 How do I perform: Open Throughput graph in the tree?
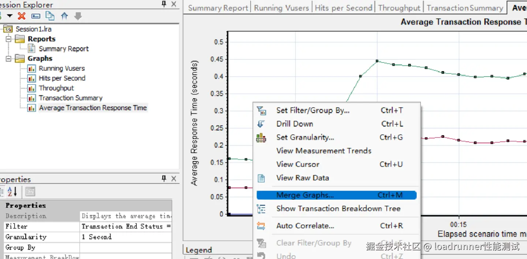56,88
